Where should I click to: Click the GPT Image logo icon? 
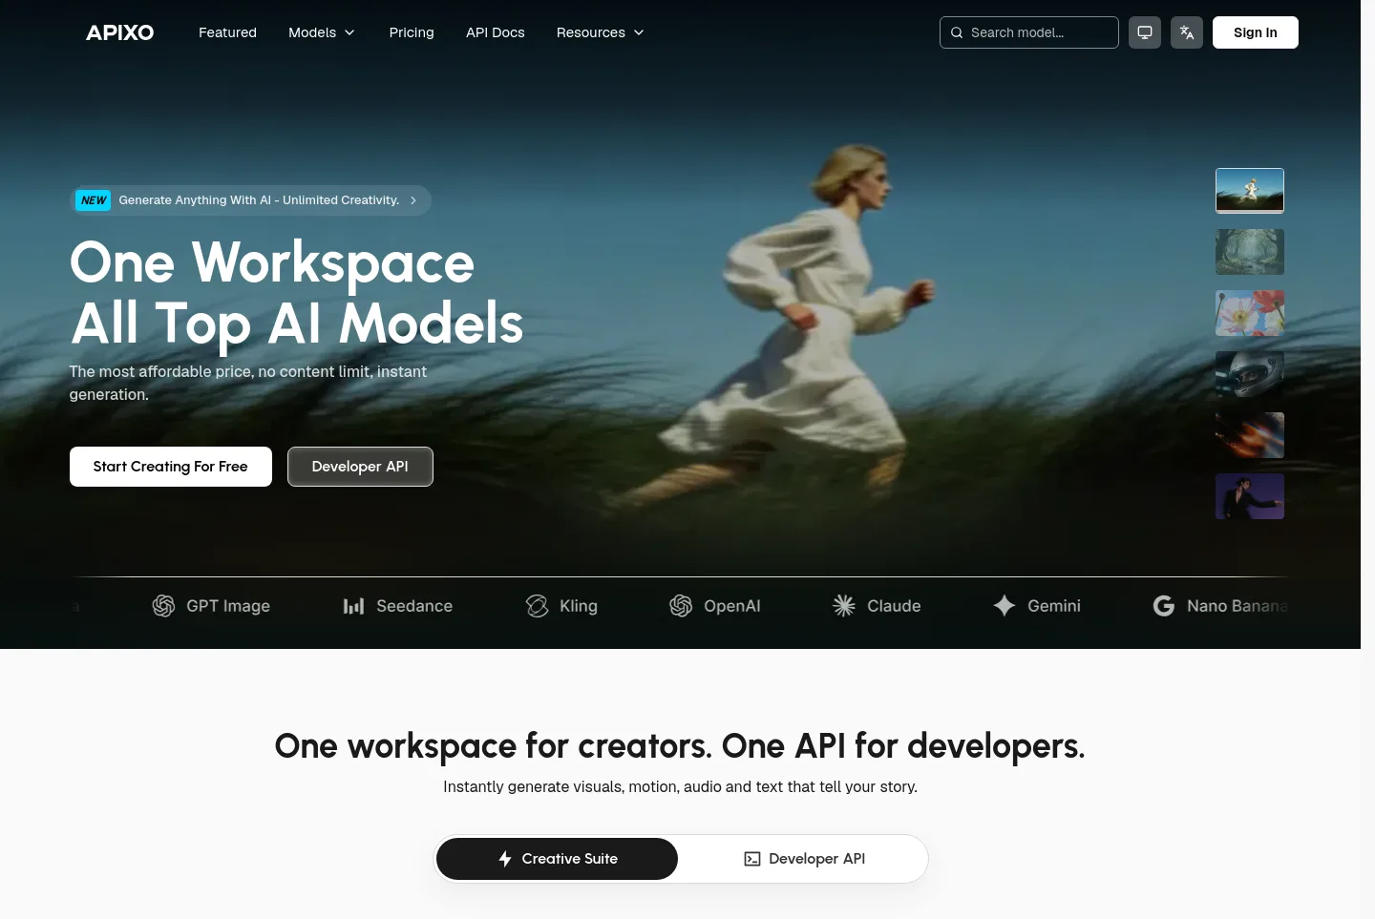pos(163,606)
